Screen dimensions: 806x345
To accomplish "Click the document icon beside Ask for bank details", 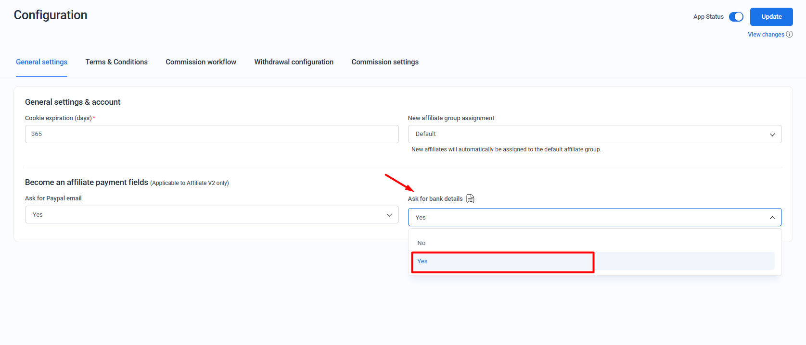I will [x=470, y=199].
